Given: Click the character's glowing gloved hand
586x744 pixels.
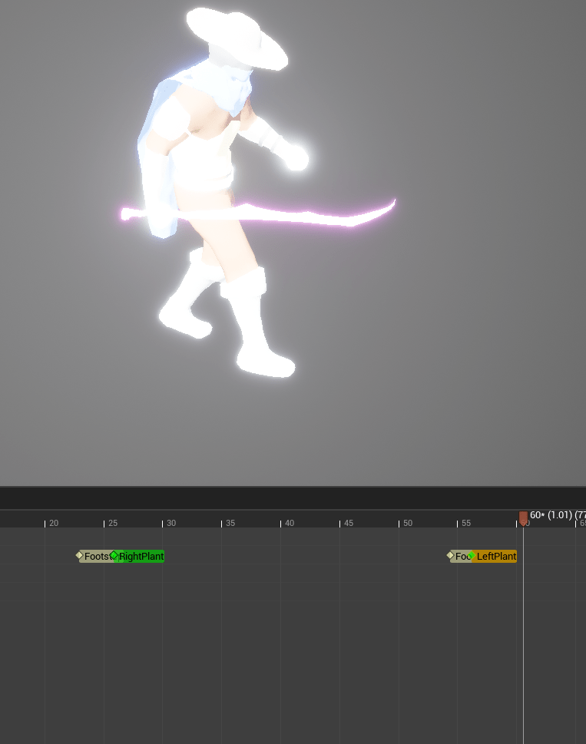Looking at the screenshot, I should (295, 157).
